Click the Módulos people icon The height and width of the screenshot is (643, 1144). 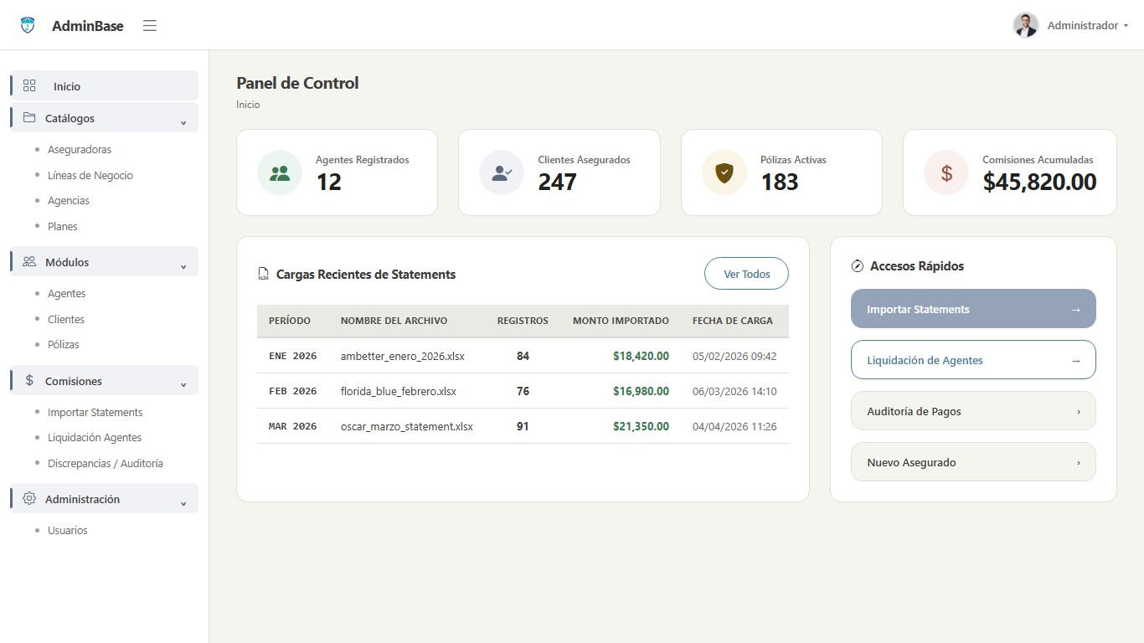(x=29, y=261)
